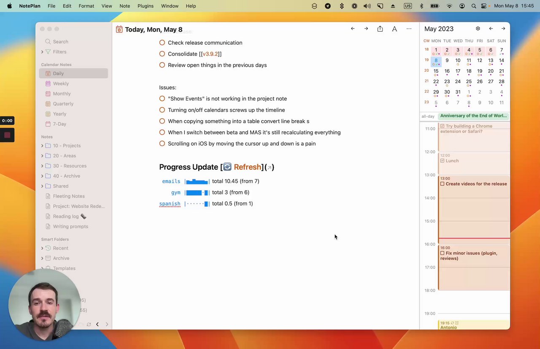Click the Wi-Fi icon in menu bar
The width and height of the screenshot is (540, 349).
(450, 6)
